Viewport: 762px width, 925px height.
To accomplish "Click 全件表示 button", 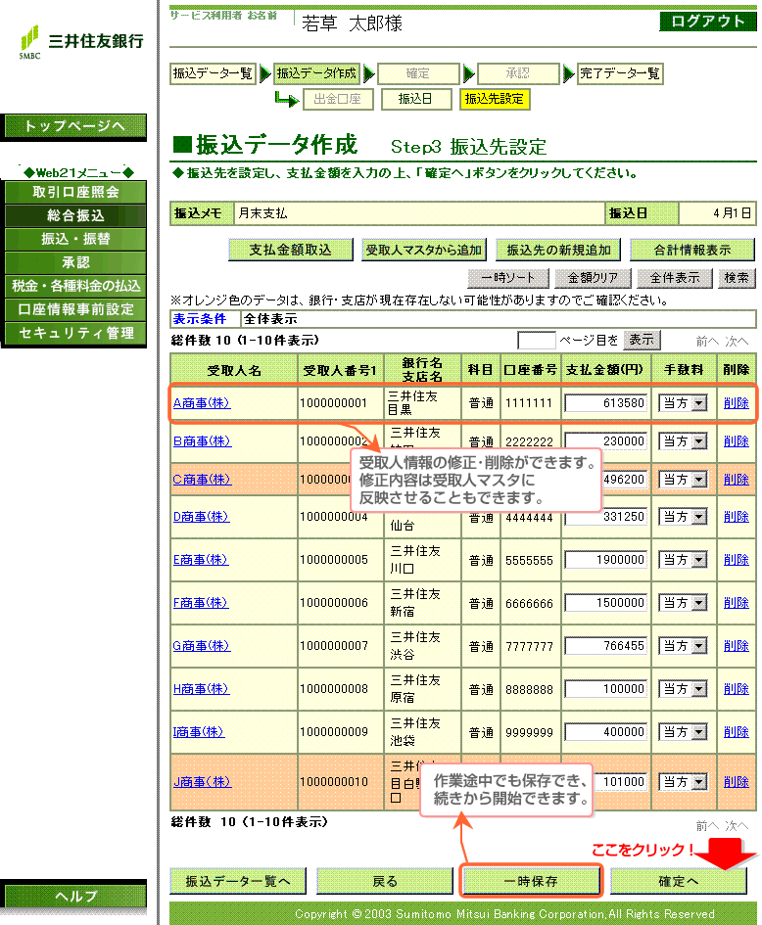I will (x=675, y=278).
